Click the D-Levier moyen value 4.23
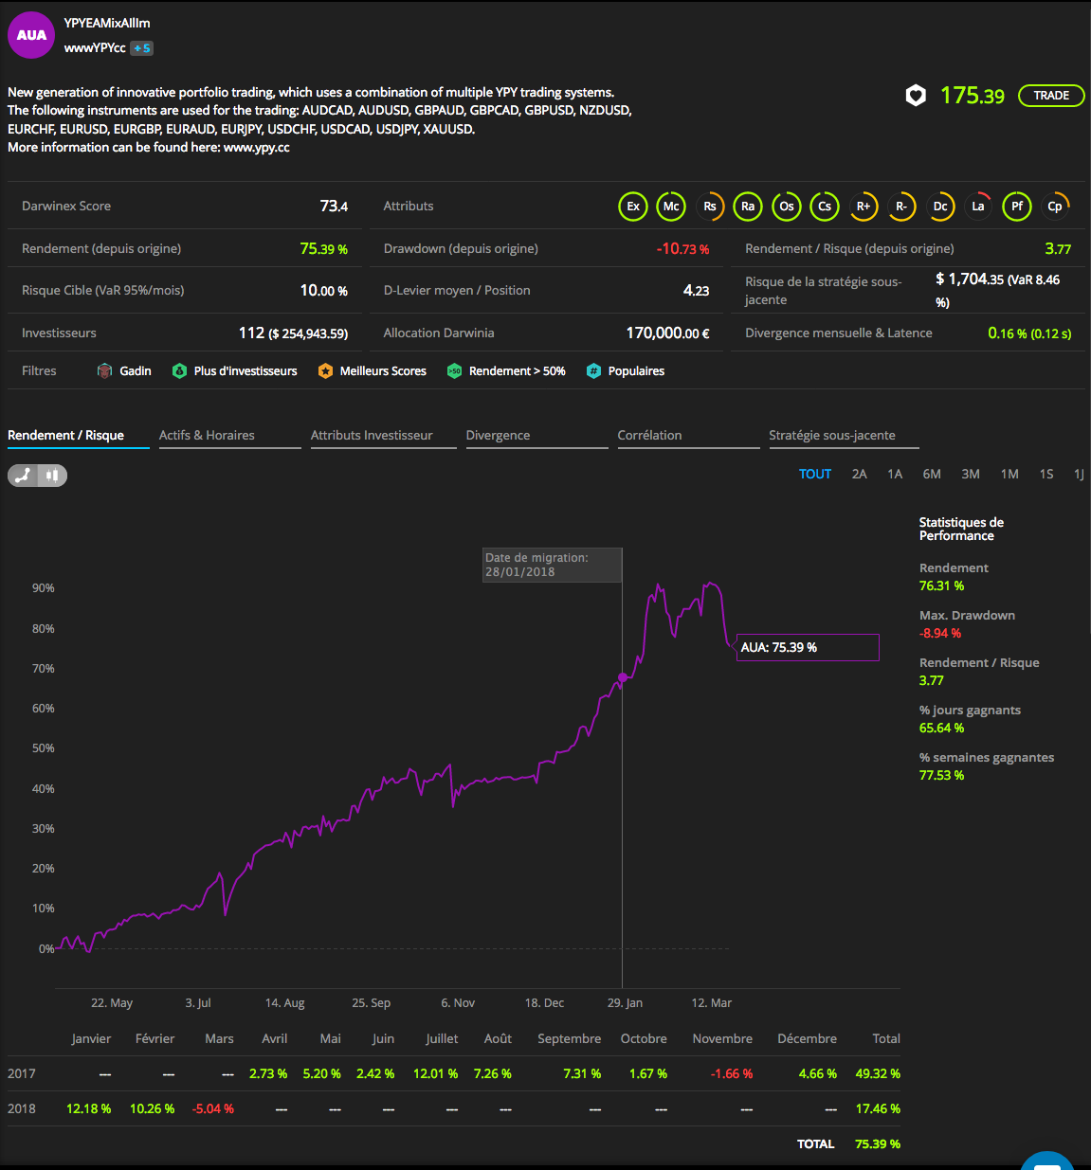This screenshot has height=1170, width=1091. click(696, 290)
